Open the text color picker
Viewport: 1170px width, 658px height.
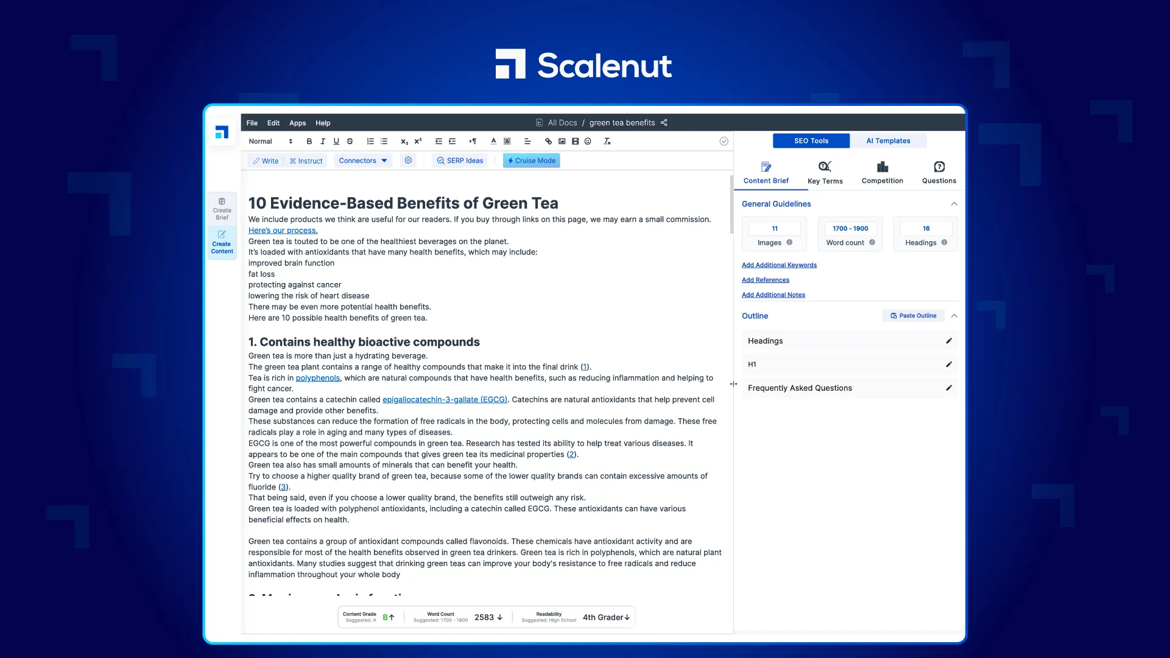493,141
